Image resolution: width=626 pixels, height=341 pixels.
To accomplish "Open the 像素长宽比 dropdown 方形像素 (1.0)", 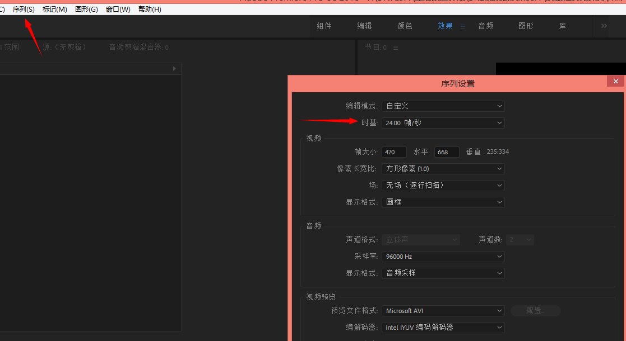I will click(x=443, y=168).
